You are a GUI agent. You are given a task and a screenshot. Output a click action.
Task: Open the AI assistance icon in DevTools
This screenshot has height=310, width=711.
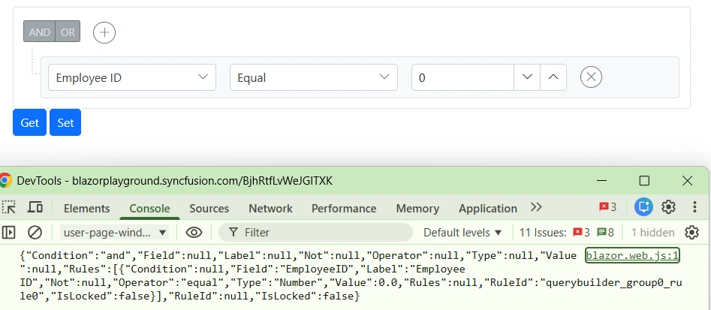(x=643, y=207)
